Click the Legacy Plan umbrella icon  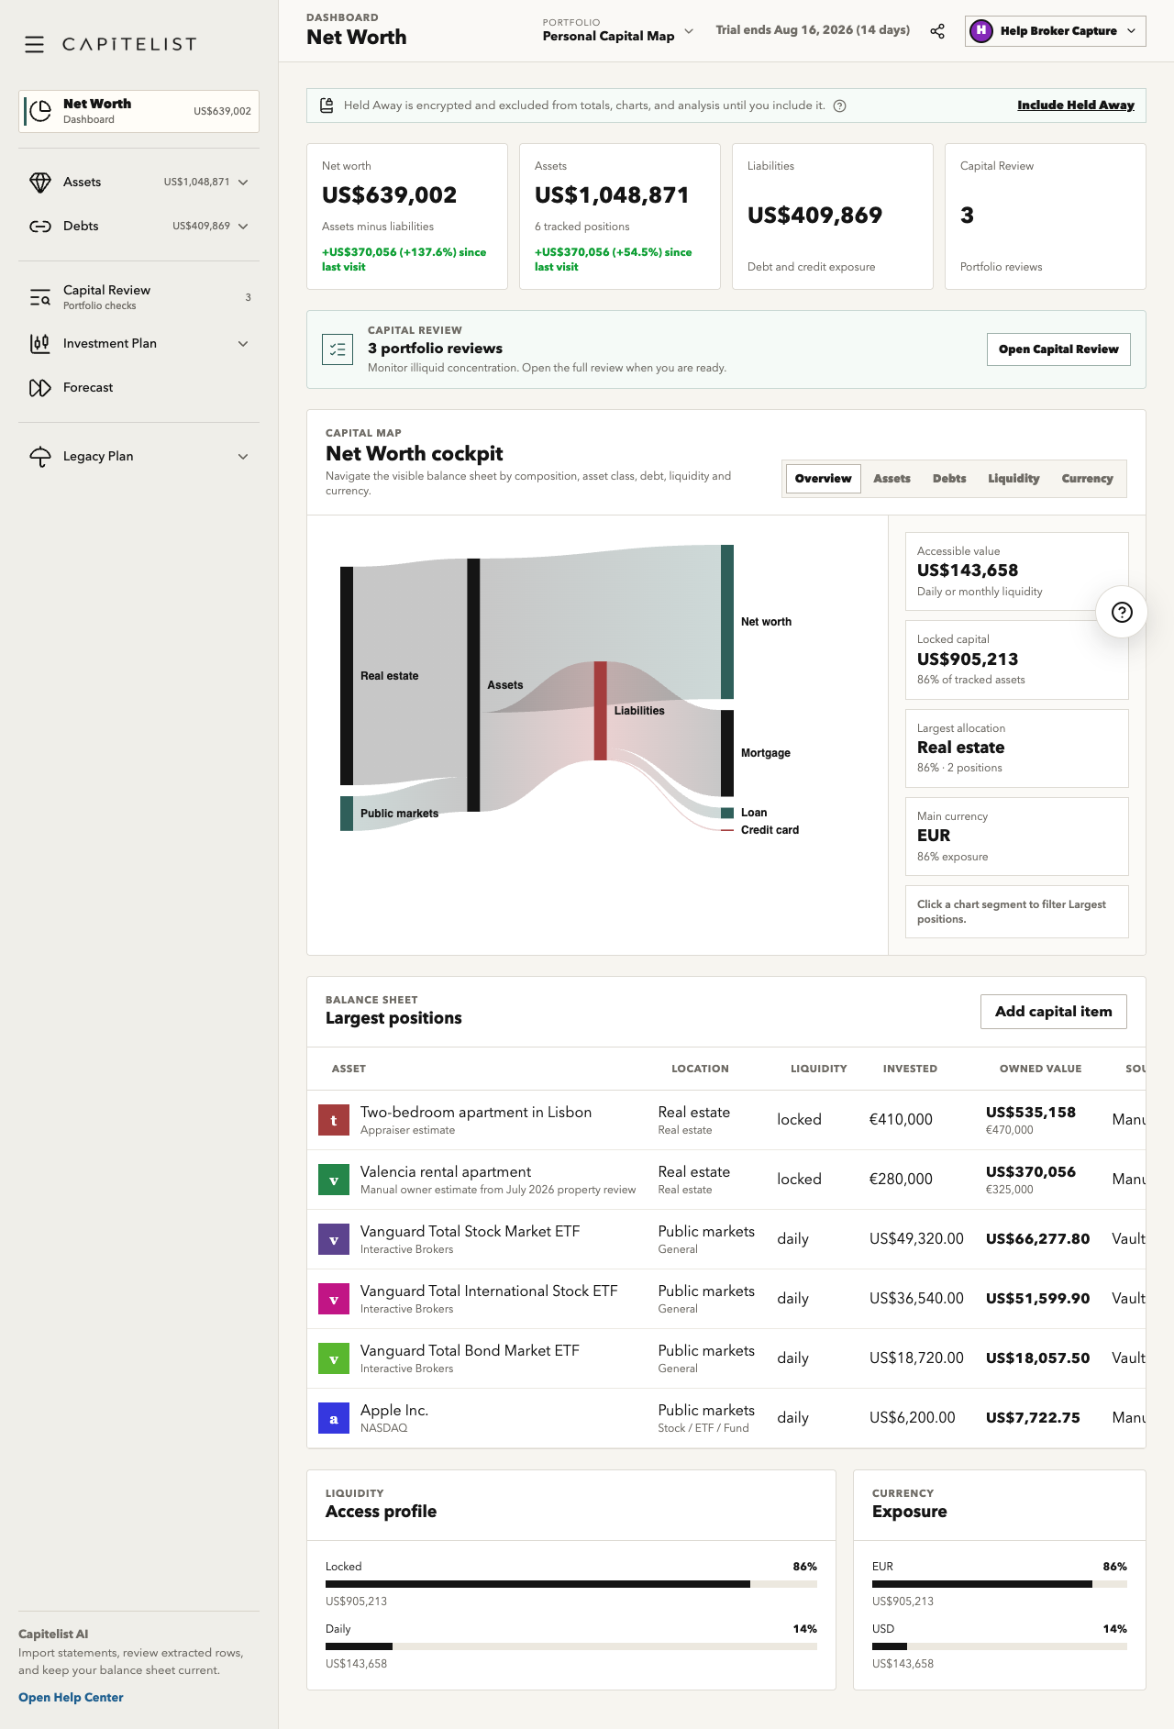pos(40,457)
